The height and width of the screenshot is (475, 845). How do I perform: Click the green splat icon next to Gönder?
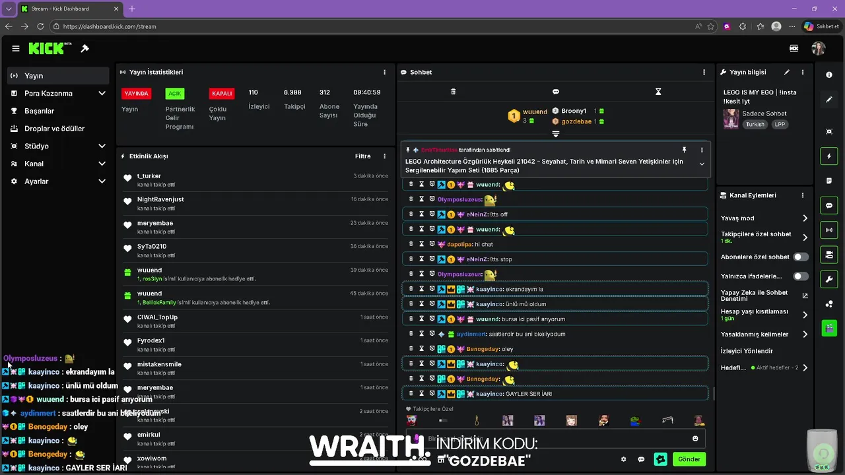click(660, 459)
